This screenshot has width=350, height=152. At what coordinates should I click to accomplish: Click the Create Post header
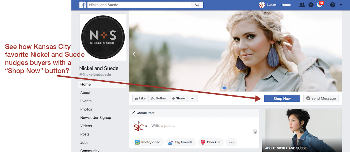[x=143, y=113]
